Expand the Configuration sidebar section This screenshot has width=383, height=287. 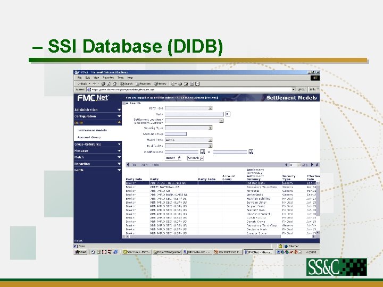pos(98,116)
